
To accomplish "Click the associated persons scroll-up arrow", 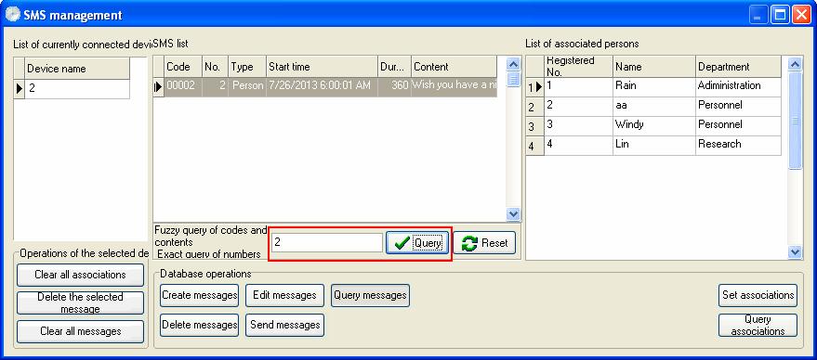I will [x=795, y=64].
